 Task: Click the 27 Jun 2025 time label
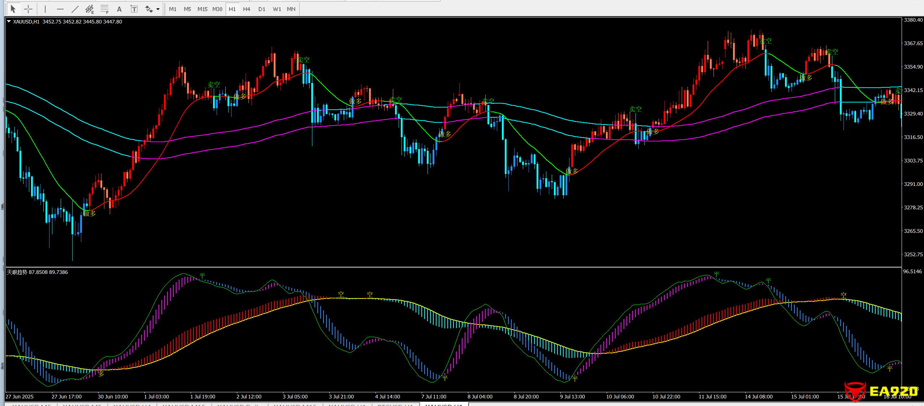19,397
